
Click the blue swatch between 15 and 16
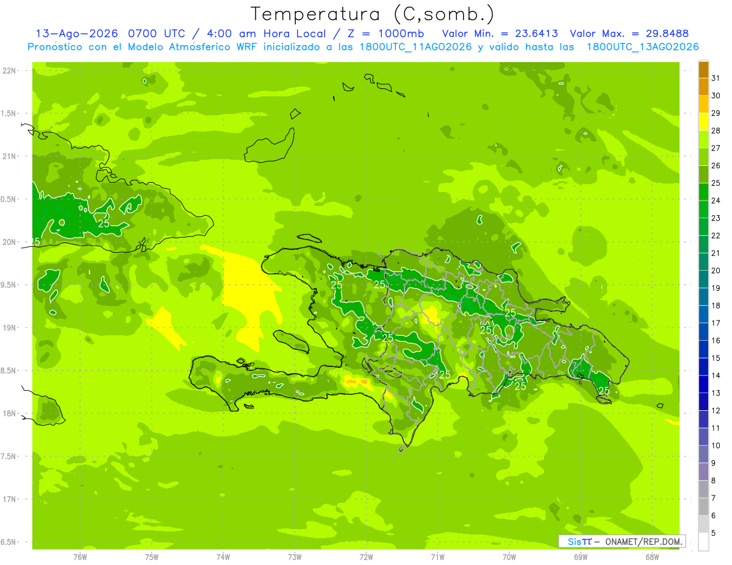pos(703,350)
